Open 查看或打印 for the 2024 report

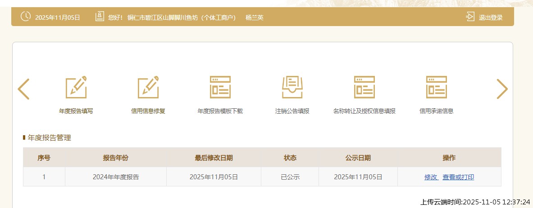(x=458, y=177)
